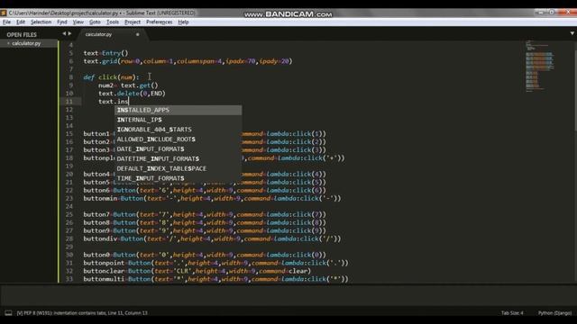Click the buttonmin Button code line
The image size is (577, 324).
(x=212, y=198)
